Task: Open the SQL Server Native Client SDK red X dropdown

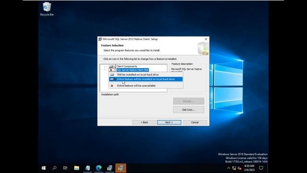Action: coord(112,70)
